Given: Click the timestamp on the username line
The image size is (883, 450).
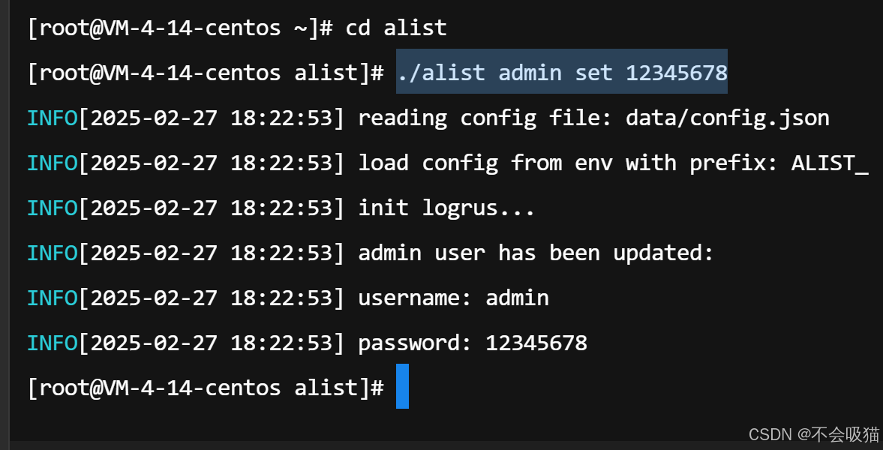Looking at the screenshot, I should [x=211, y=297].
